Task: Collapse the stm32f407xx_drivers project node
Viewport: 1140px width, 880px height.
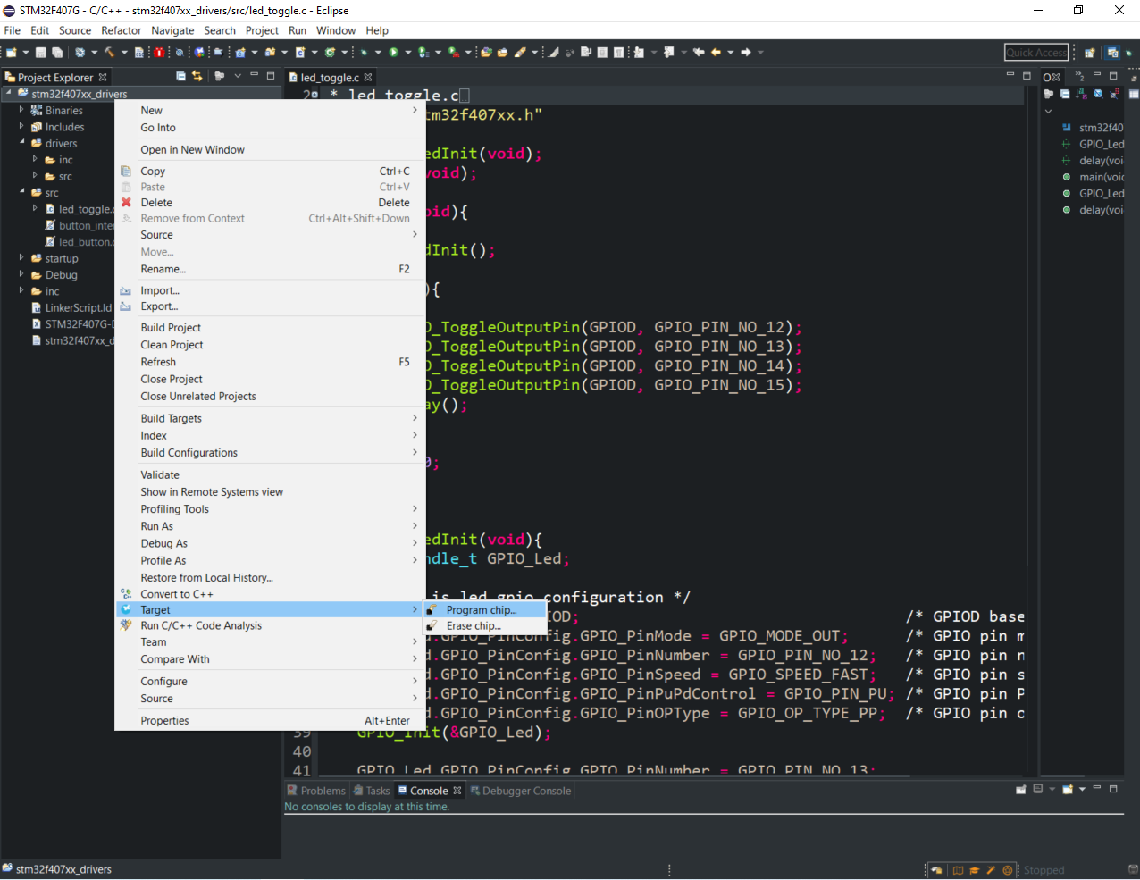Action: 9,93
